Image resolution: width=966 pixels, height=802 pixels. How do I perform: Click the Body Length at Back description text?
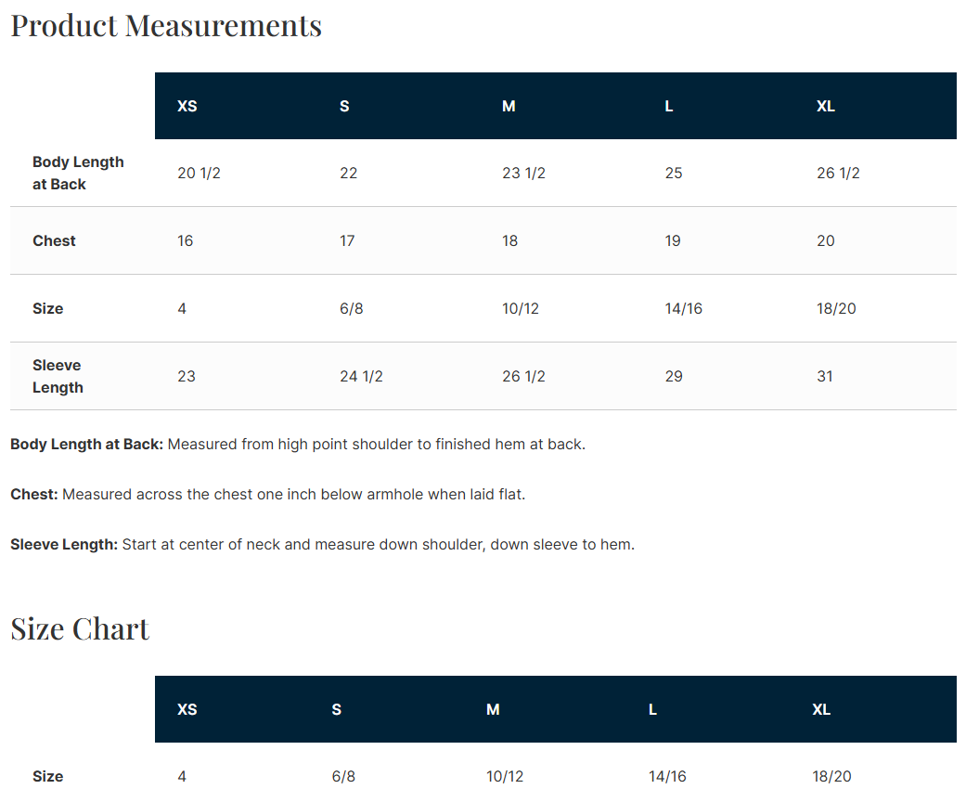coord(298,445)
